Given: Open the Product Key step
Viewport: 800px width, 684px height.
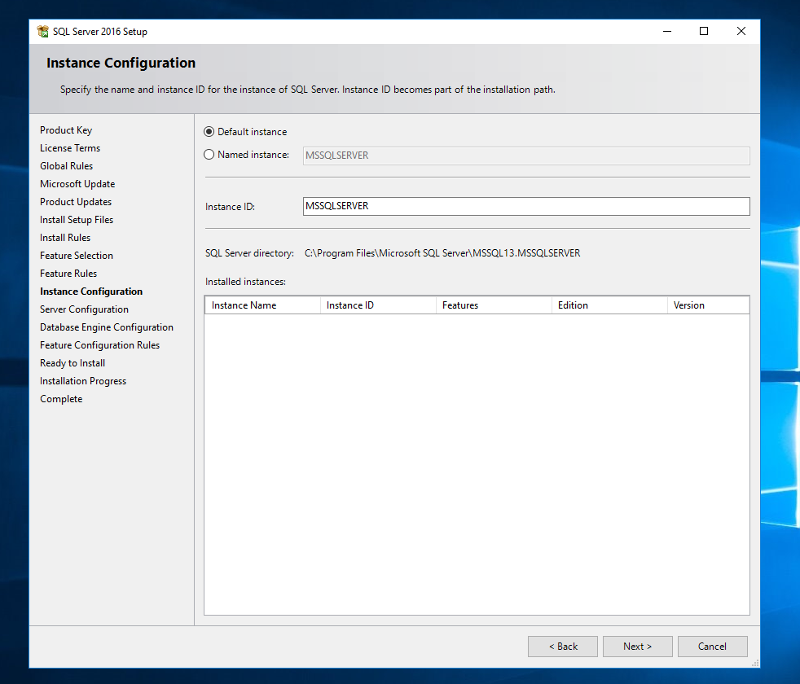Looking at the screenshot, I should [x=66, y=129].
